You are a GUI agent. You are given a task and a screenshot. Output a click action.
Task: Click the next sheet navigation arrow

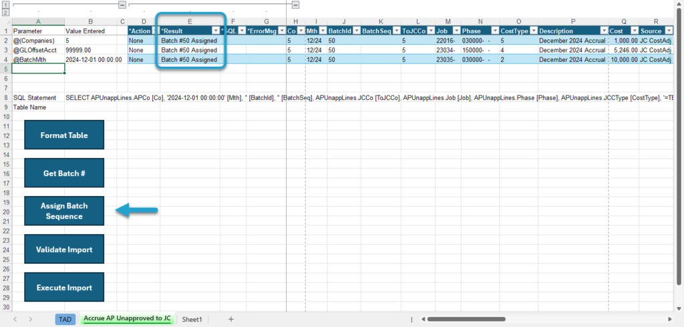pyautogui.click(x=31, y=319)
